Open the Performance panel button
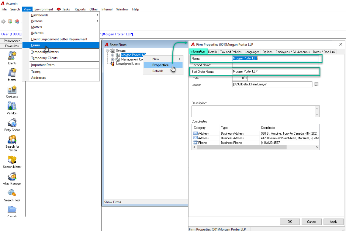Viewport: 346px width, 231px height. [x=12, y=41]
